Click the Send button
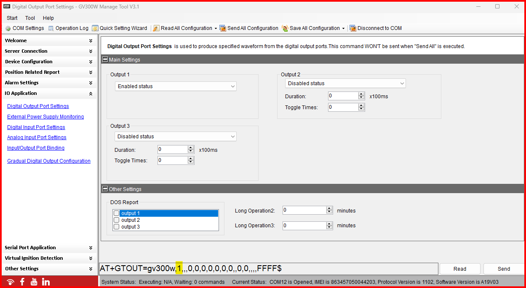The image size is (526, 288). (x=504, y=269)
